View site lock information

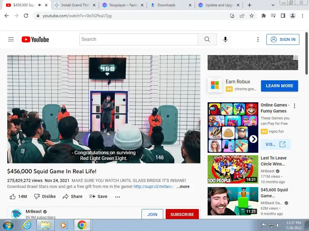(x=38, y=16)
